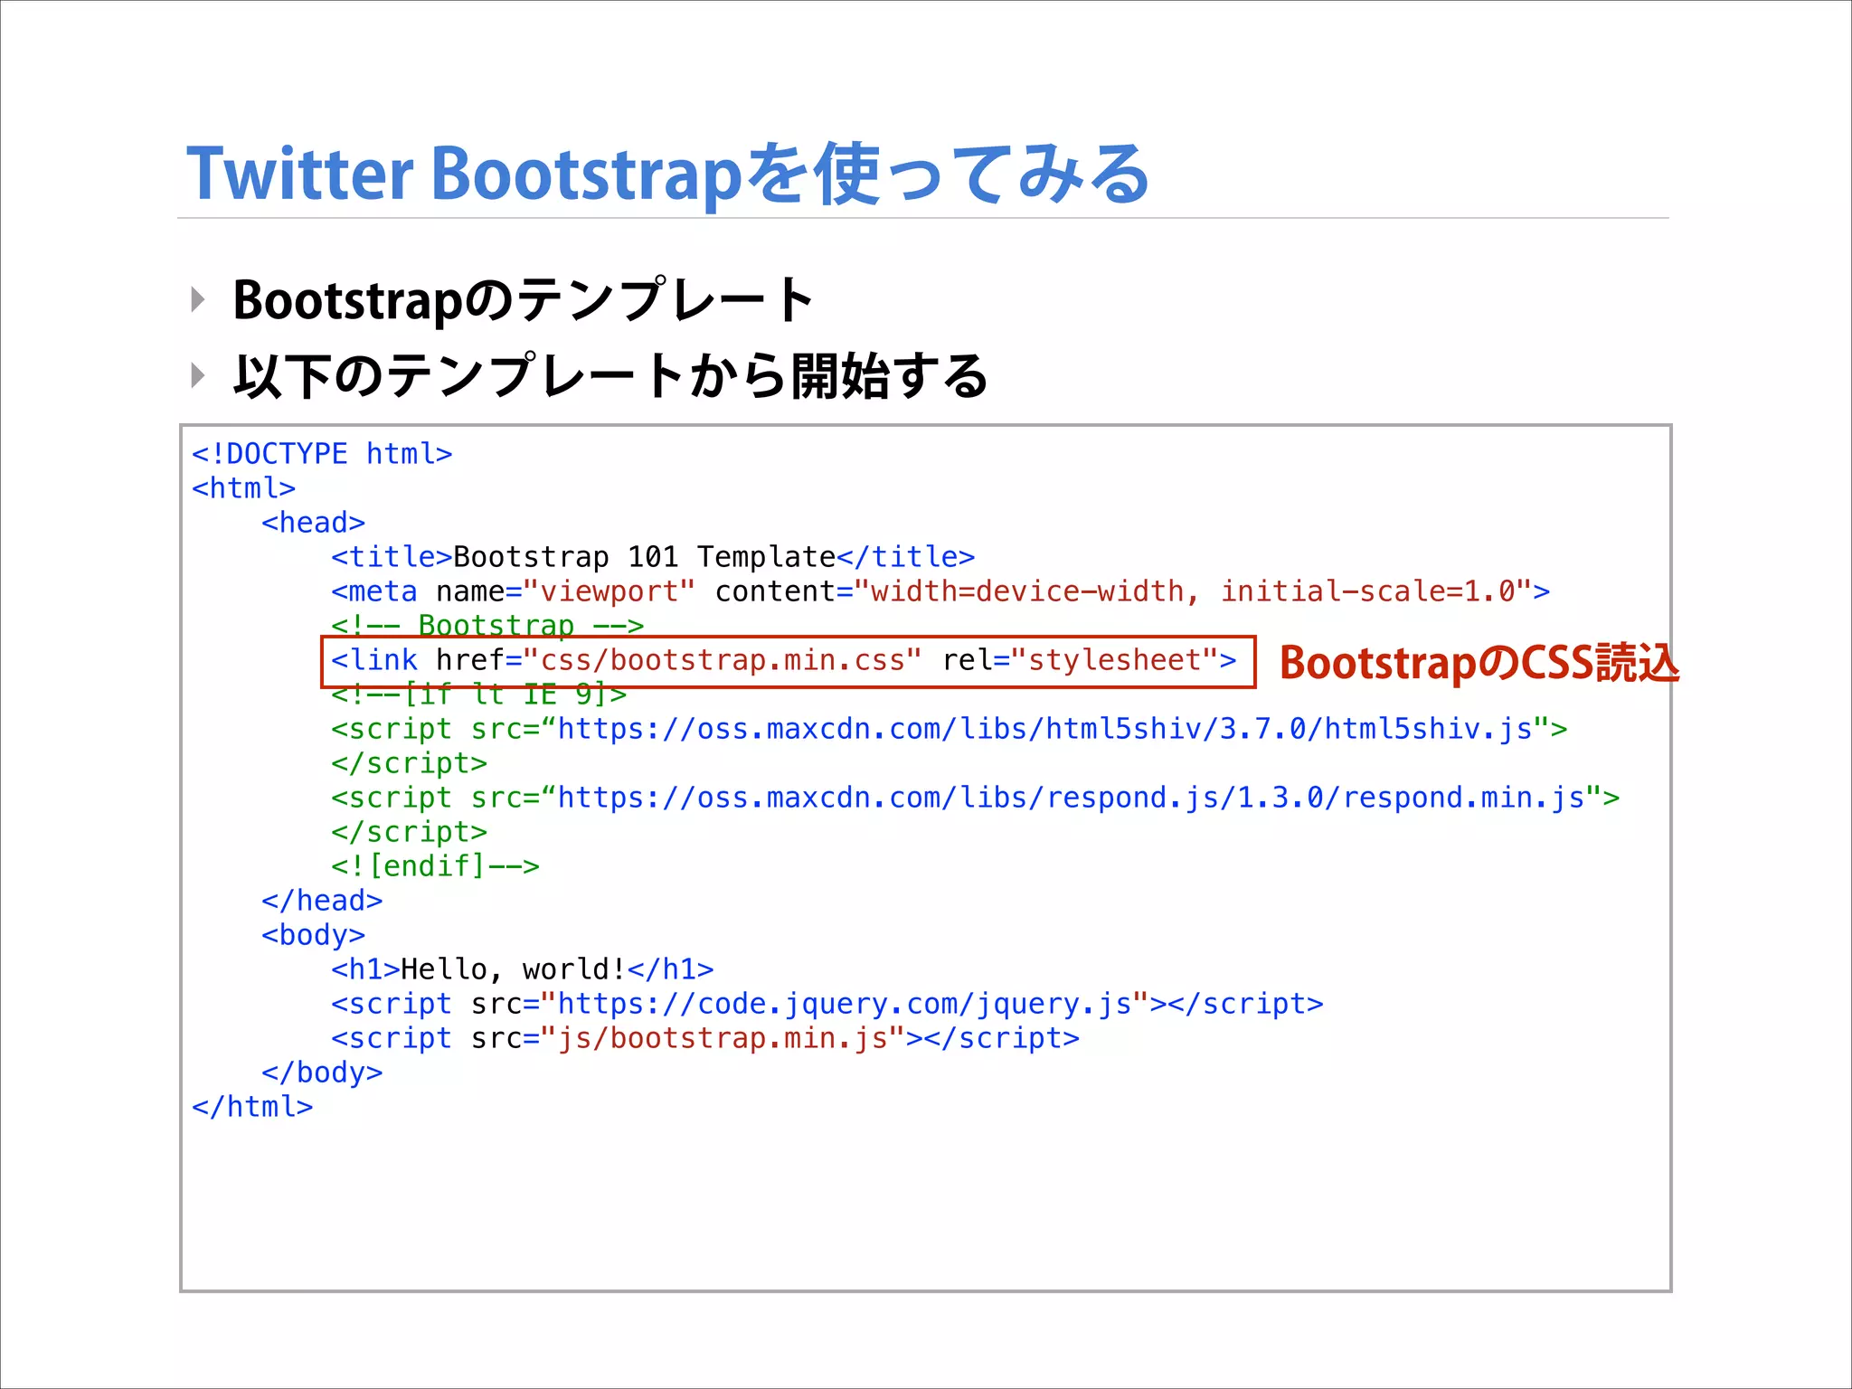Click the code.jquery.com/jquery.js script line
The image size is (1852, 1389).
[x=827, y=1004]
